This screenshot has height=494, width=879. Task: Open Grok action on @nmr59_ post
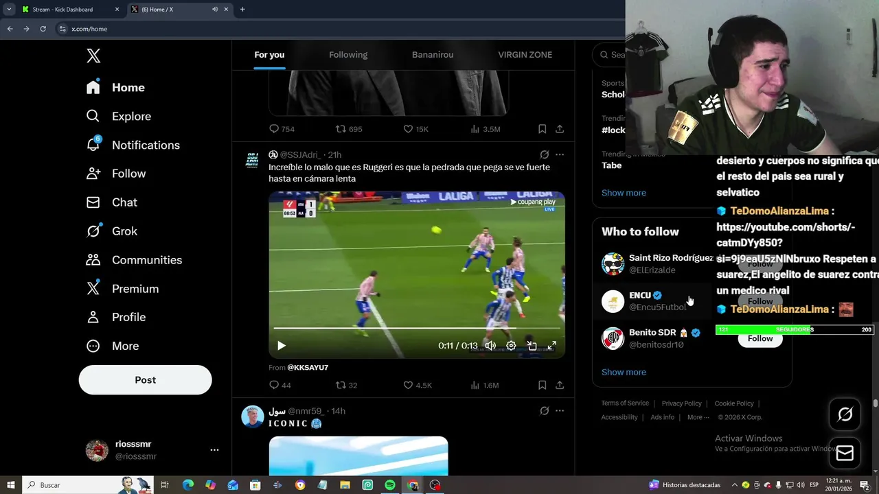[544, 411]
